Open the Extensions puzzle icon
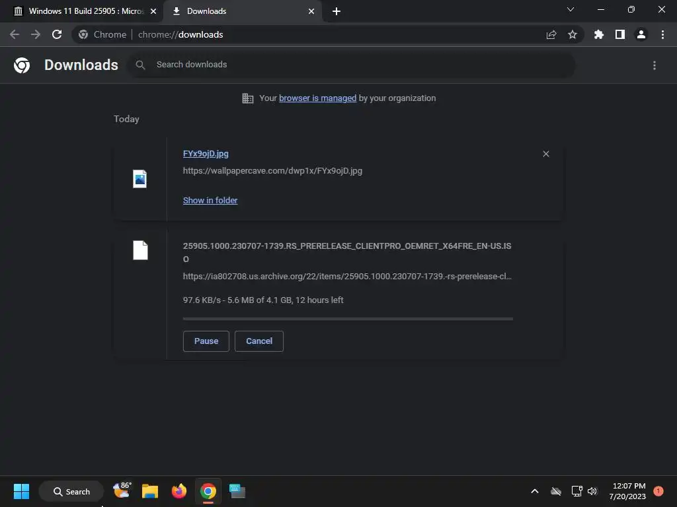This screenshot has height=507, width=677. coord(599,34)
